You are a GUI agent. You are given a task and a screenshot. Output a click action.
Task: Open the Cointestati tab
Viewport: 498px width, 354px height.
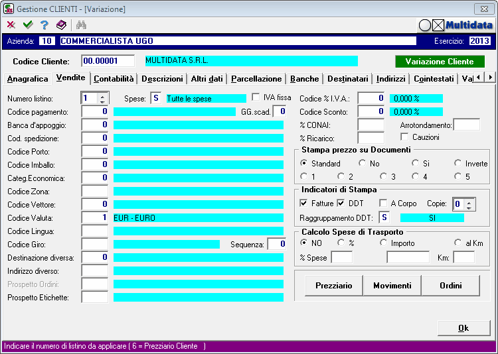tap(434, 79)
